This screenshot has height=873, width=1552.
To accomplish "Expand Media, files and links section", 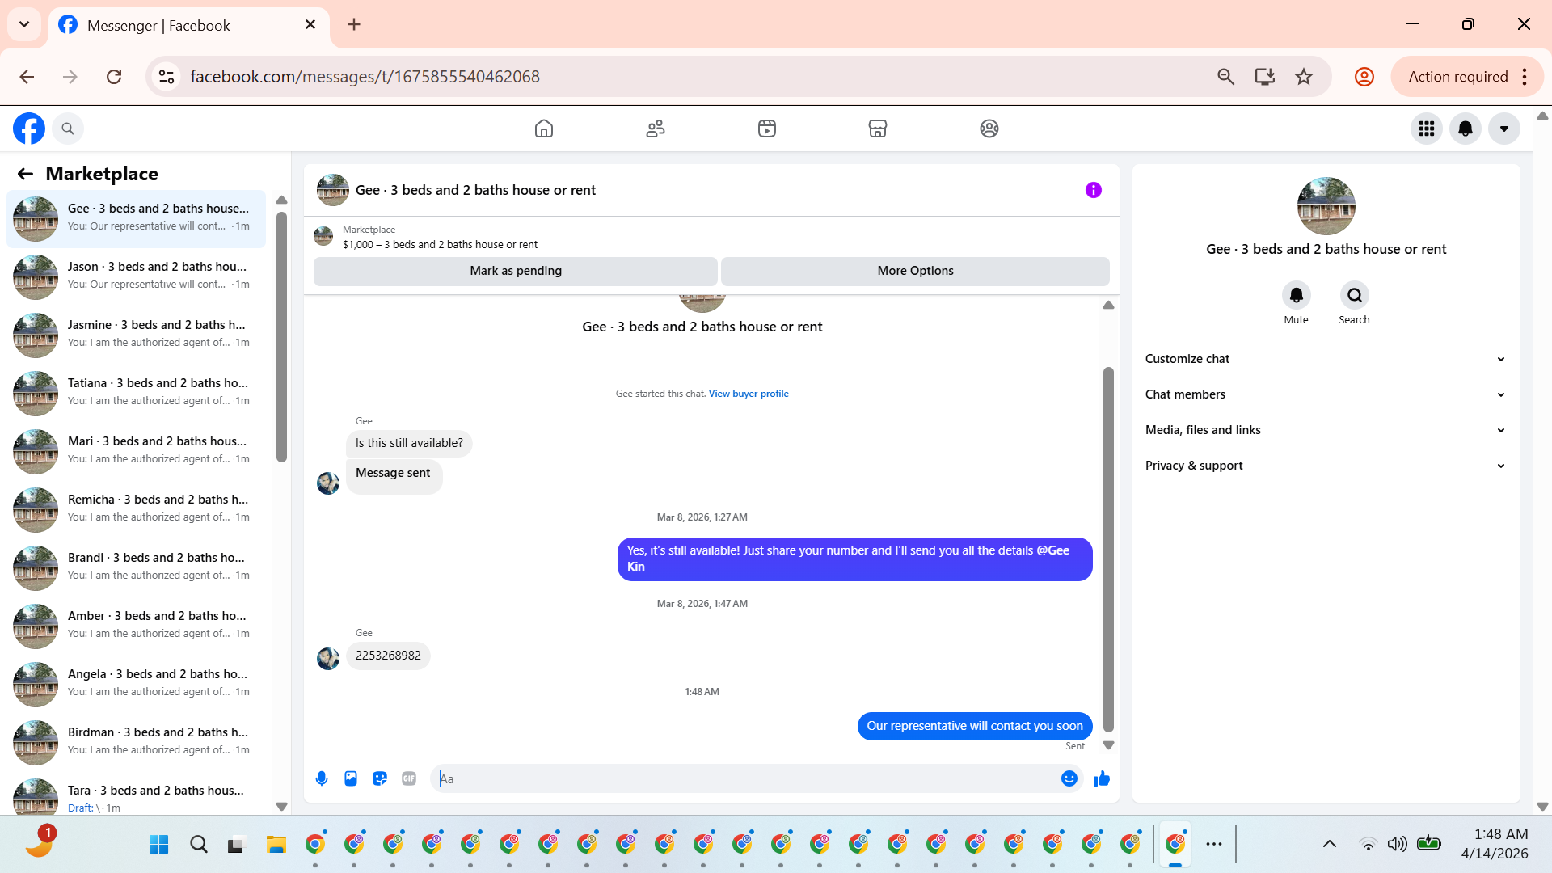I will (x=1324, y=430).
